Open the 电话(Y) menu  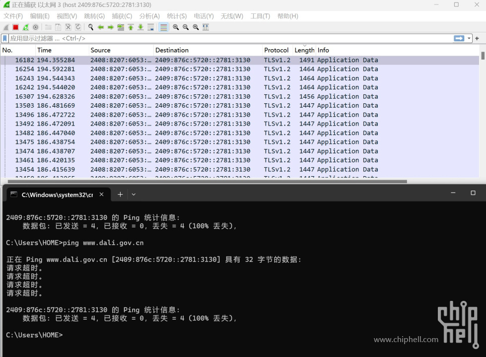(204, 16)
